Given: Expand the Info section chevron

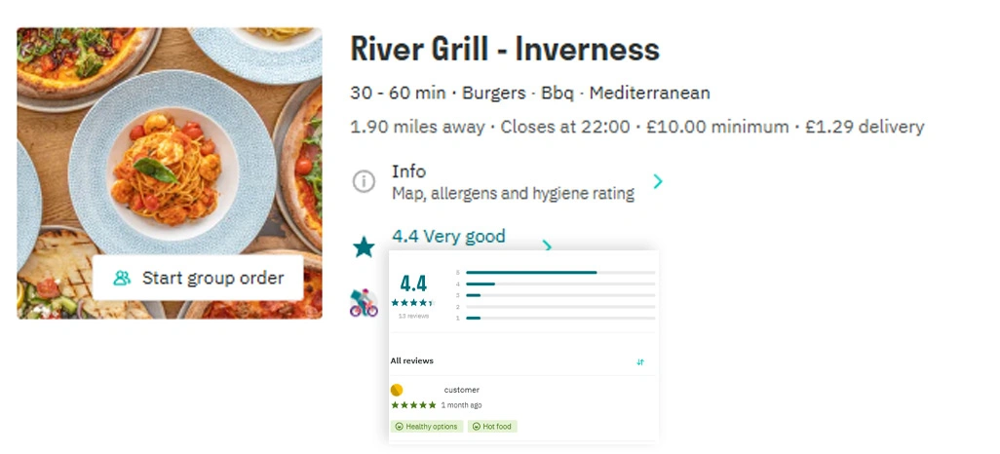Looking at the screenshot, I should pyautogui.click(x=658, y=181).
